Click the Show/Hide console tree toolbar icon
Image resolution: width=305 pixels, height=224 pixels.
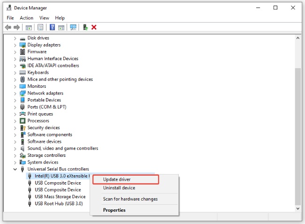click(29, 27)
